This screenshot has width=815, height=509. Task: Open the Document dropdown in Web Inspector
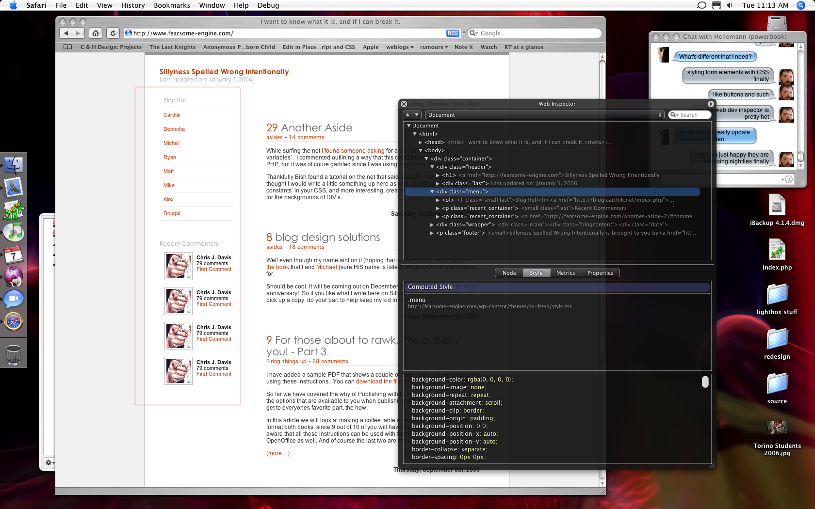point(544,115)
